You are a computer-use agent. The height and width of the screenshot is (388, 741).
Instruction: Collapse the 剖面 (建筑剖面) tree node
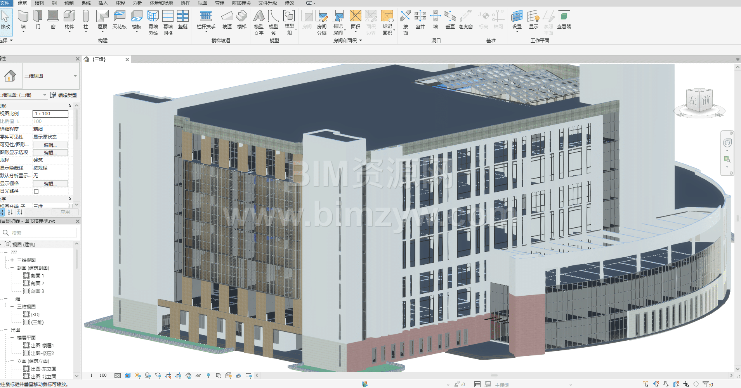[x=12, y=268]
